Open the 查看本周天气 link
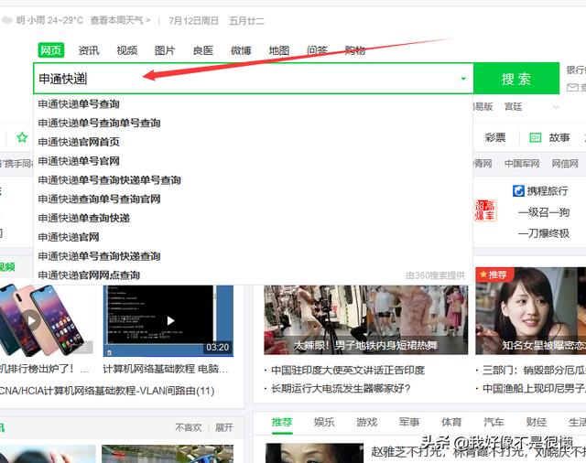 (120, 20)
